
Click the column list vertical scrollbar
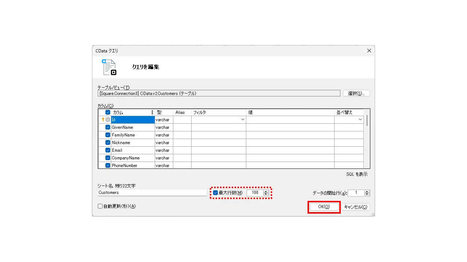coord(367,139)
